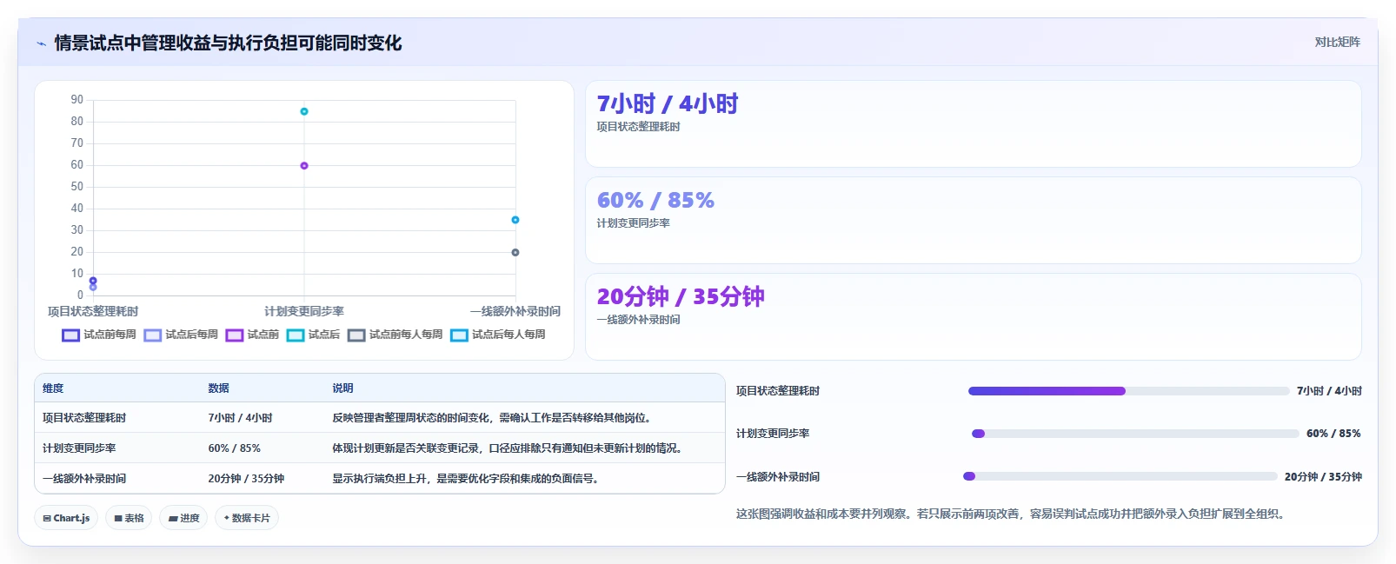
Task: Click the gray data point at 20
Action: [515, 252]
